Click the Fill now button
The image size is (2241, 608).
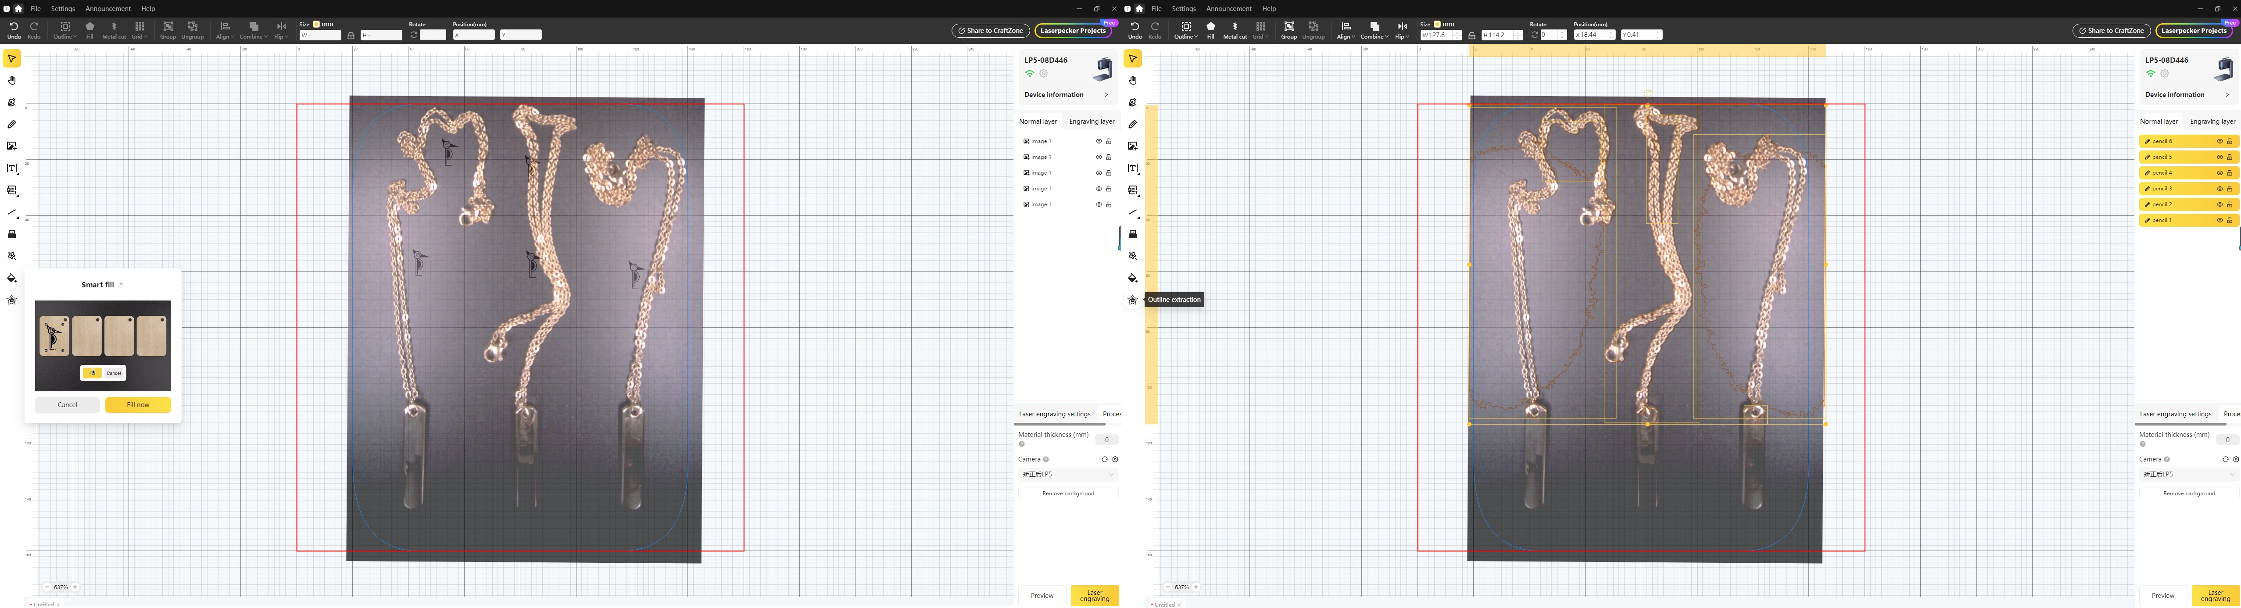point(137,404)
